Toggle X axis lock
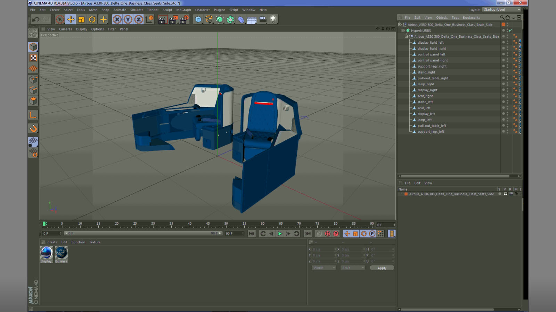556x312 pixels. [117, 19]
